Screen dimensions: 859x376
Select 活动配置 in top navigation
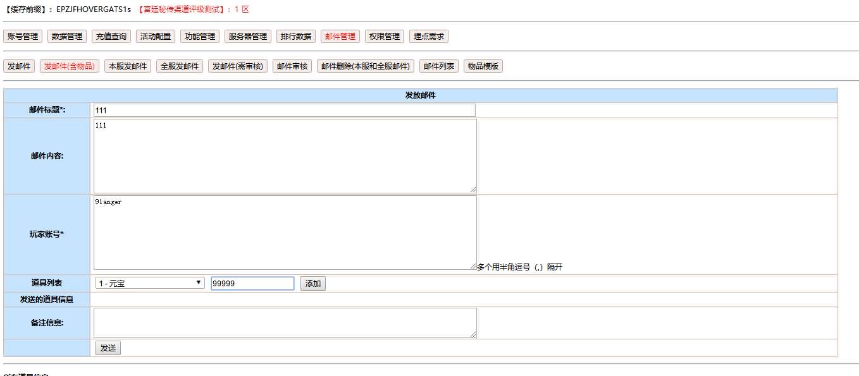(x=156, y=37)
